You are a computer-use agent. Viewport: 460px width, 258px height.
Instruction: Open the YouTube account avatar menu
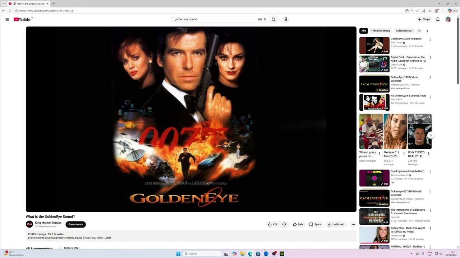pos(448,19)
